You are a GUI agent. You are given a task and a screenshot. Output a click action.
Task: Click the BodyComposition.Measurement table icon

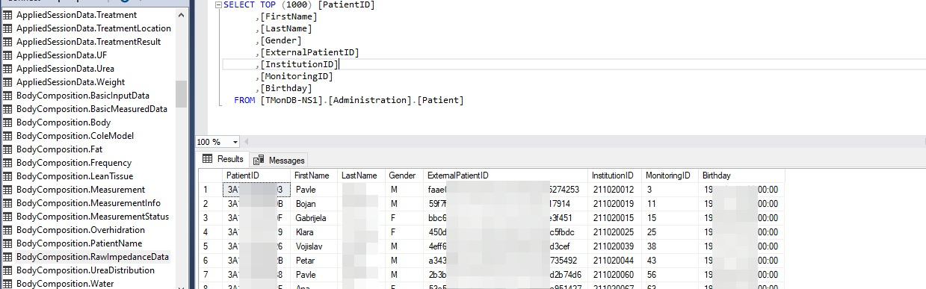click(8, 190)
